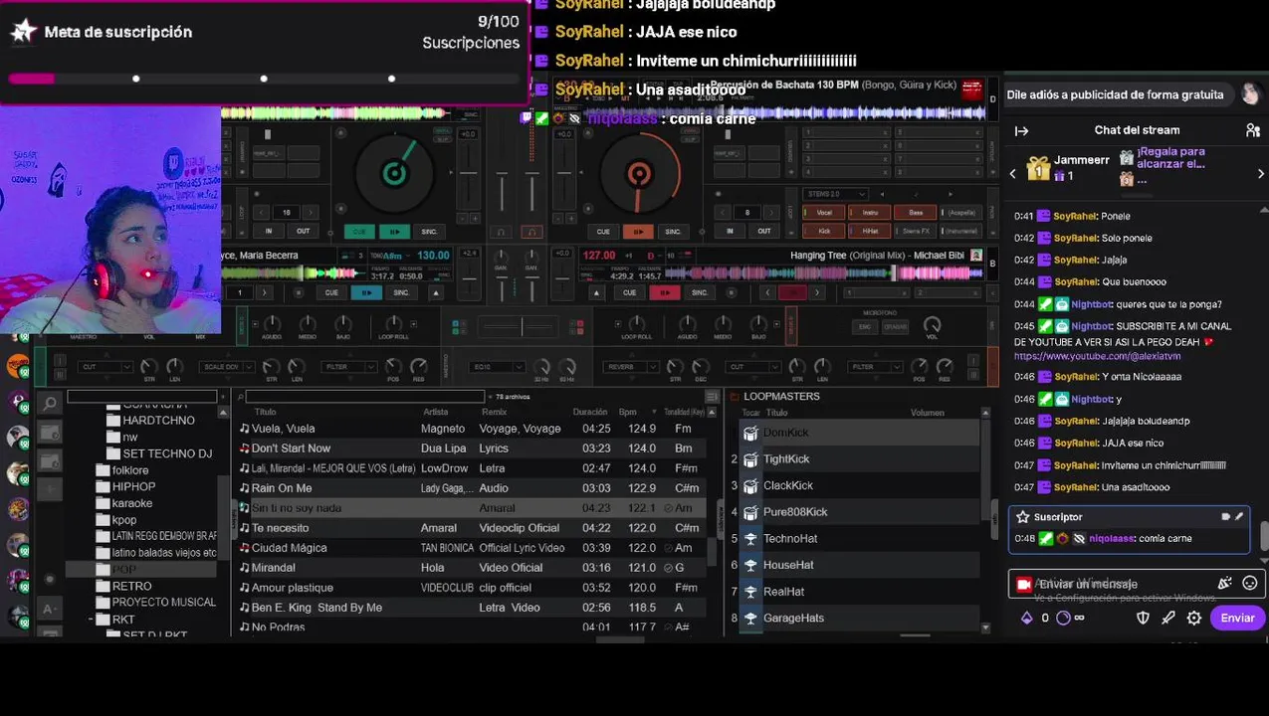1269x716 pixels.
Task: Click the browser search magnifier icon
Action: coord(50,403)
